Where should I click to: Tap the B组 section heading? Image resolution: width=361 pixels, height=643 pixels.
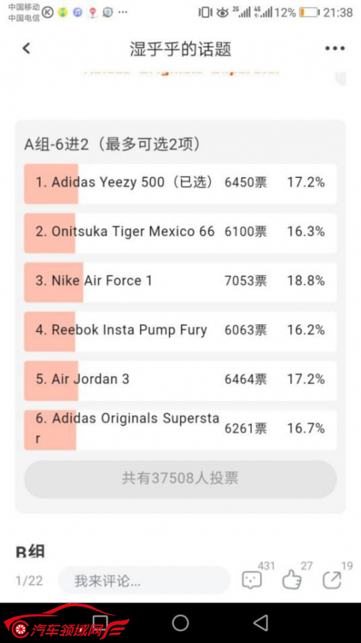[30, 551]
